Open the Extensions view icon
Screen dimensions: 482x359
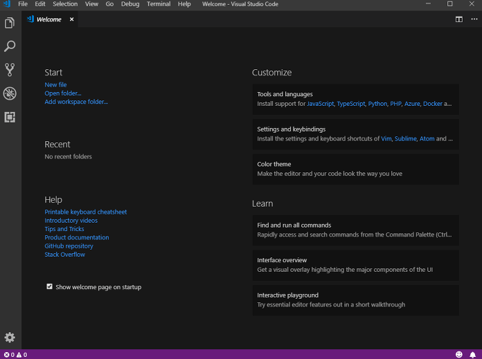point(10,117)
